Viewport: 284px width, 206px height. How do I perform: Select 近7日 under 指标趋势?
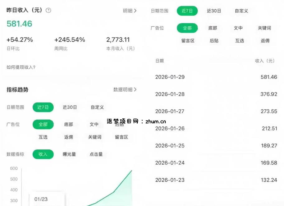(x=43, y=107)
